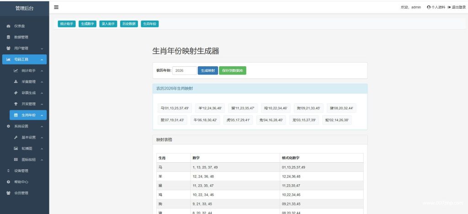Click the 图标按钮 grid icon
The image size is (468, 214).
pyautogui.click(x=16, y=160)
